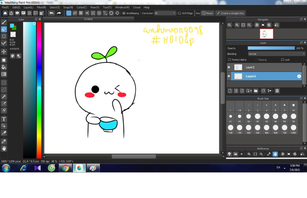The image size is (307, 198).
Task: Add a layer folder
Action: [256, 91]
